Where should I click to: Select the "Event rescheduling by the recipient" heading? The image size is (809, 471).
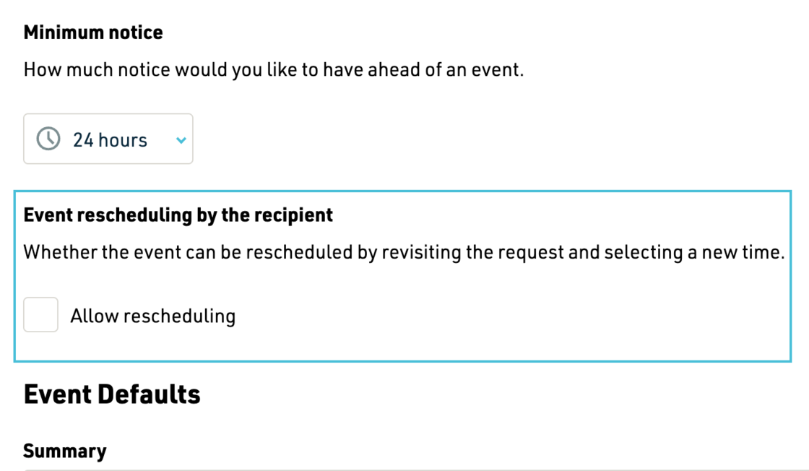[x=178, y=215]
